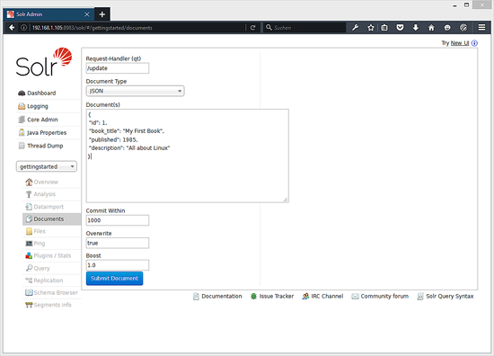Click the Overwrite field with true
The height and width of the screenshot is (356, 494).
(x=118, y=243)
